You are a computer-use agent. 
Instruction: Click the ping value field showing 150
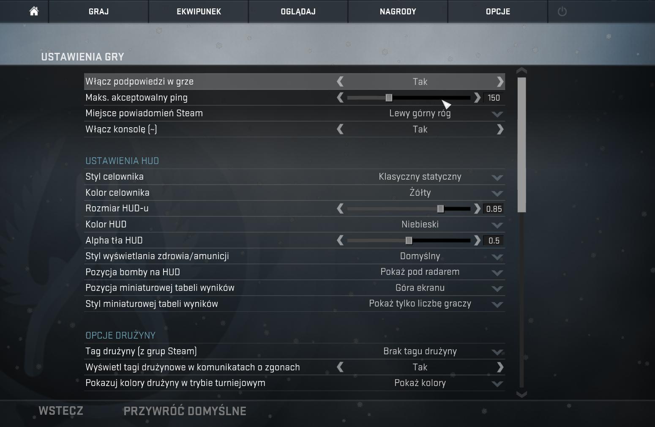coord(494,98)
